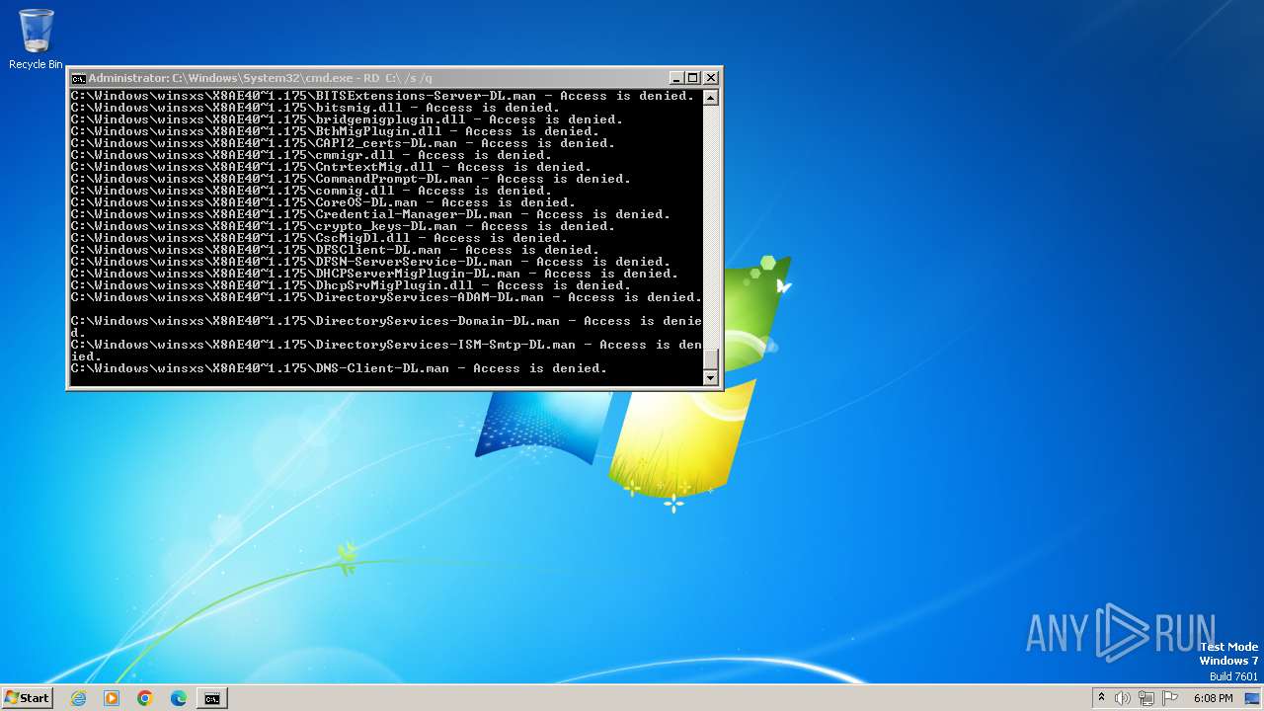Open Google Chrome from the taskbar
This screenshot has height=711, width=1264.
tap(145, 698)
